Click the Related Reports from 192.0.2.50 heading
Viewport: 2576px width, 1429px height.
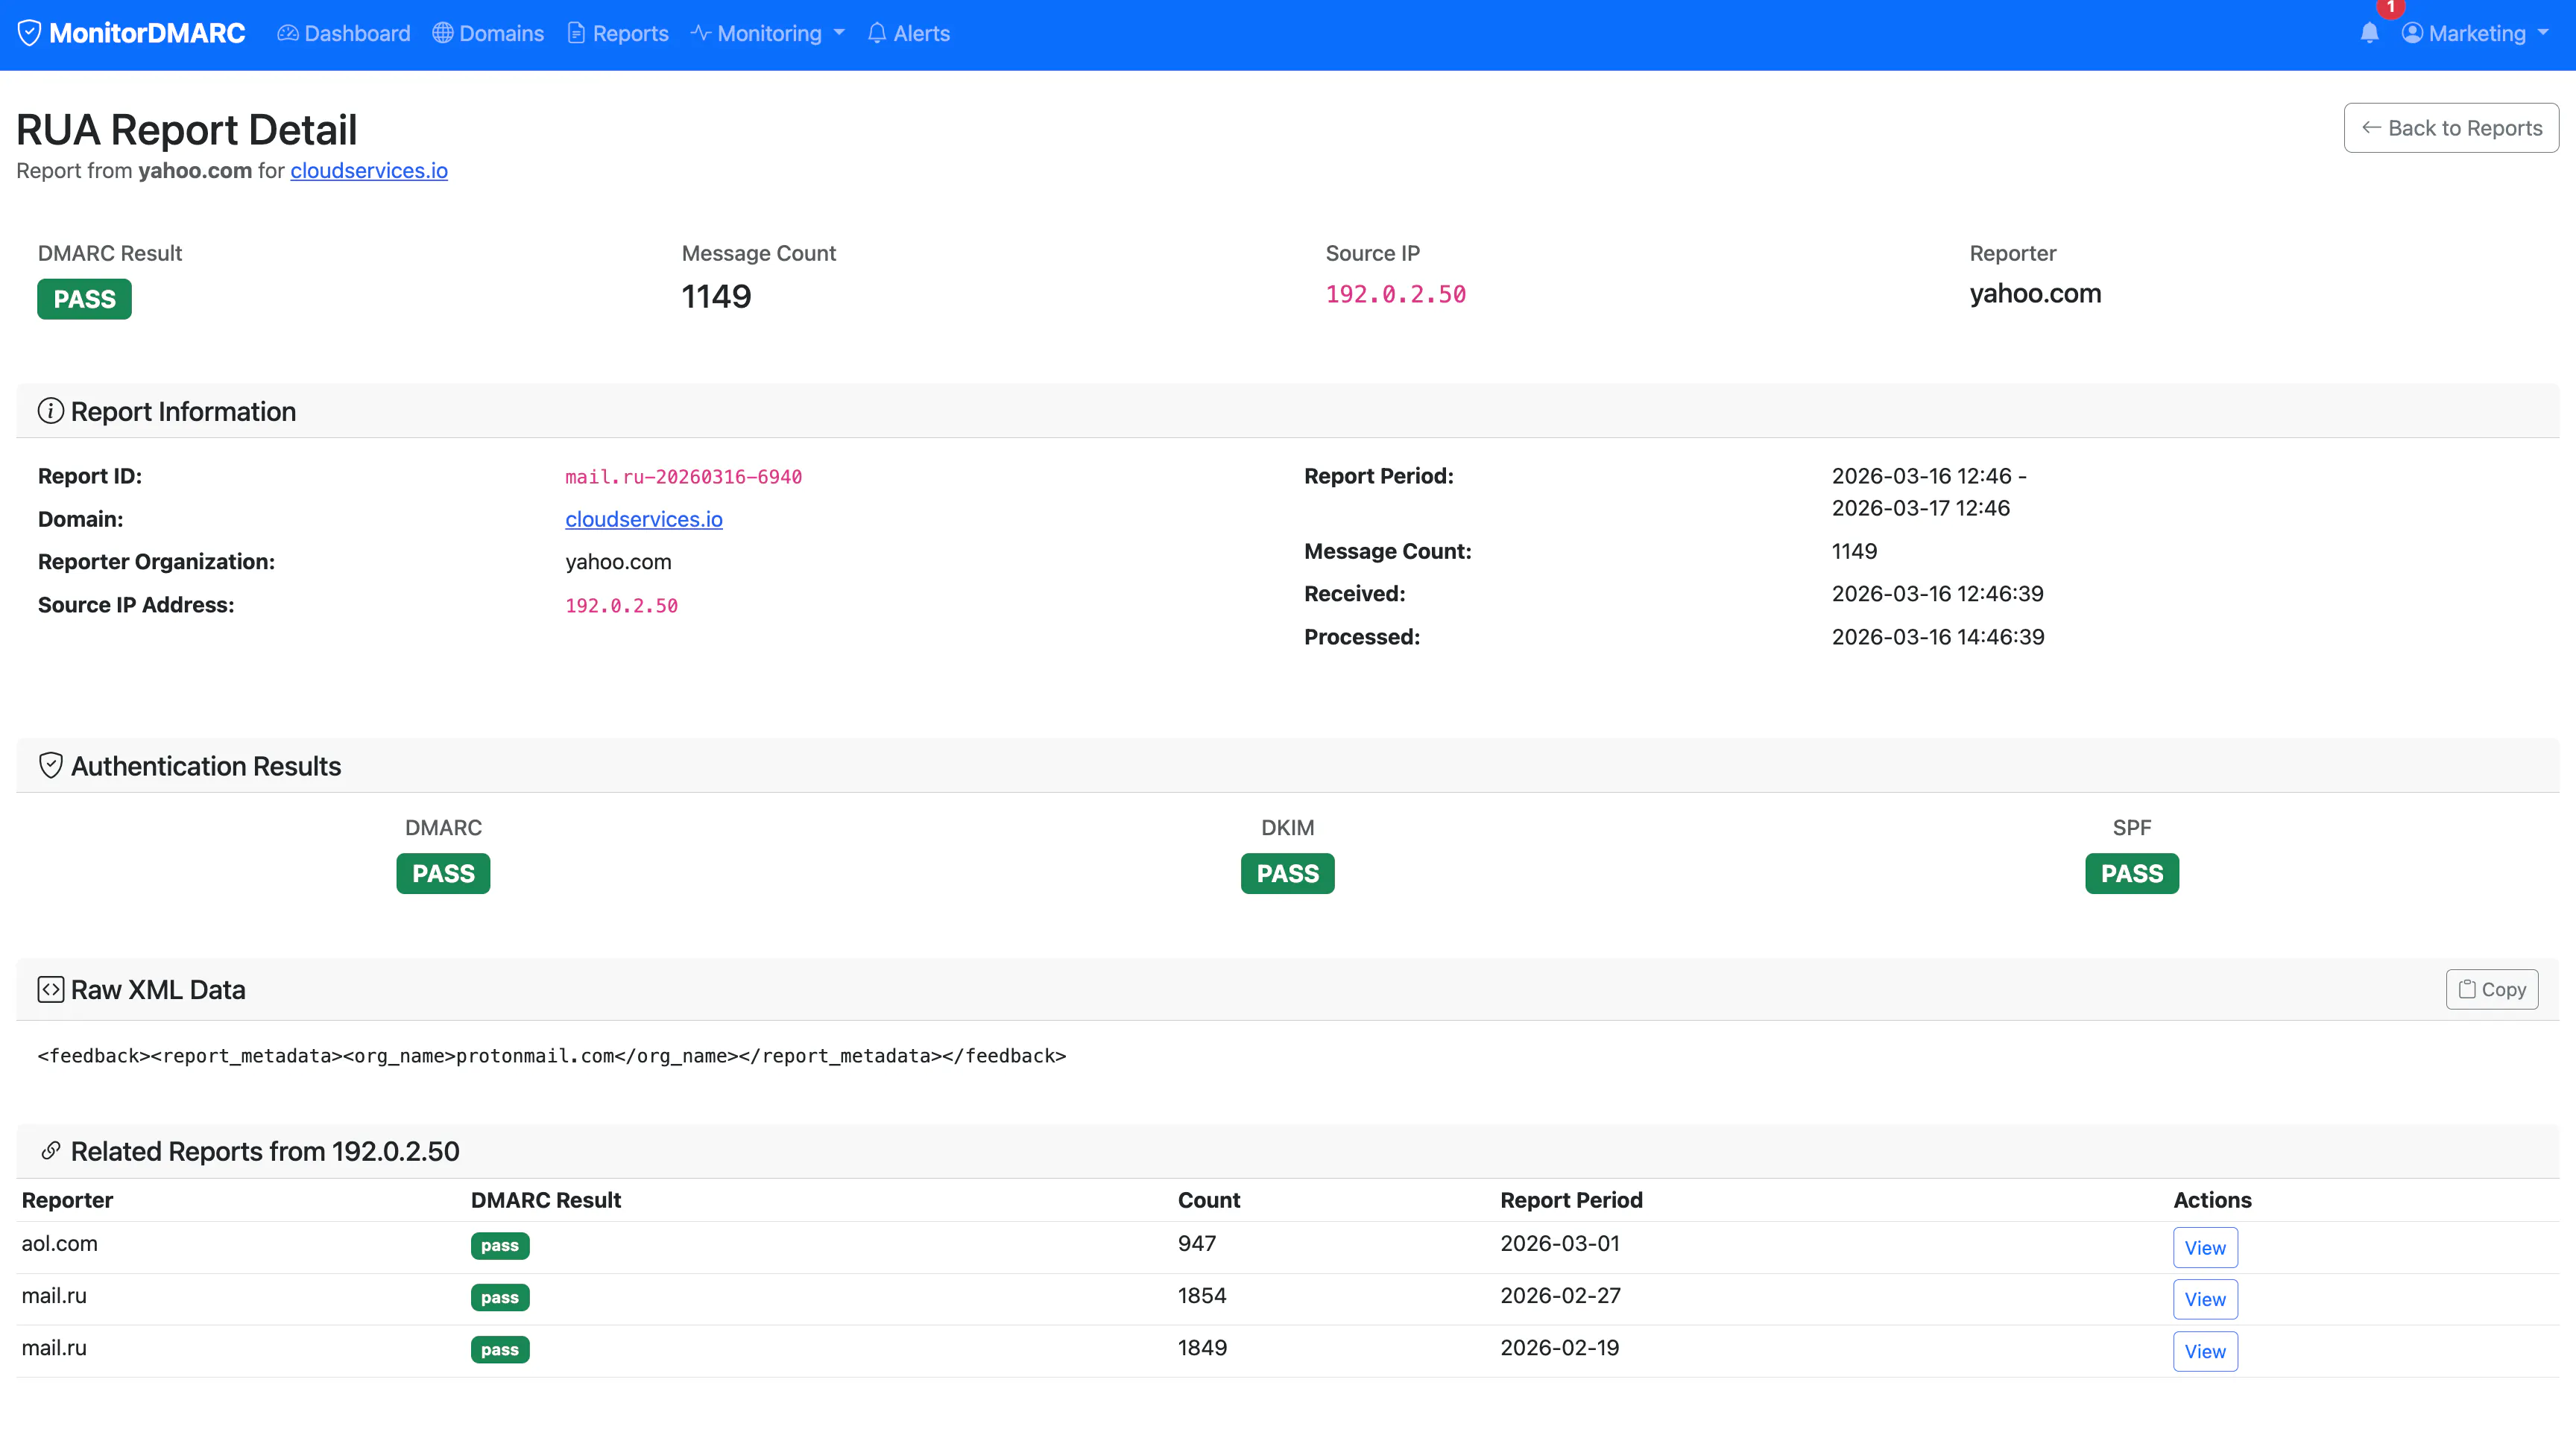[265, 1151]
